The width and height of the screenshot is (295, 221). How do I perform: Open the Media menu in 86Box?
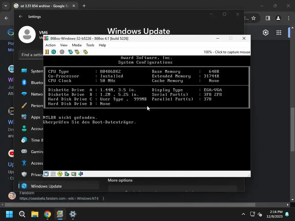(77, 45)
